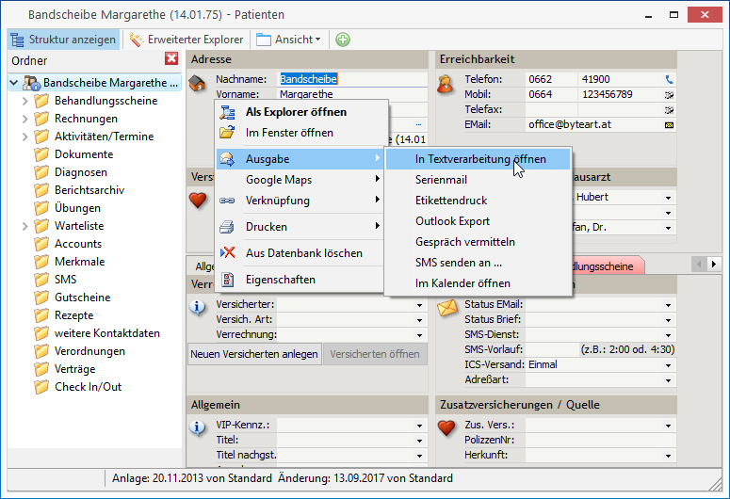Expand the Warteliste tree node

[x=24, y=226]
